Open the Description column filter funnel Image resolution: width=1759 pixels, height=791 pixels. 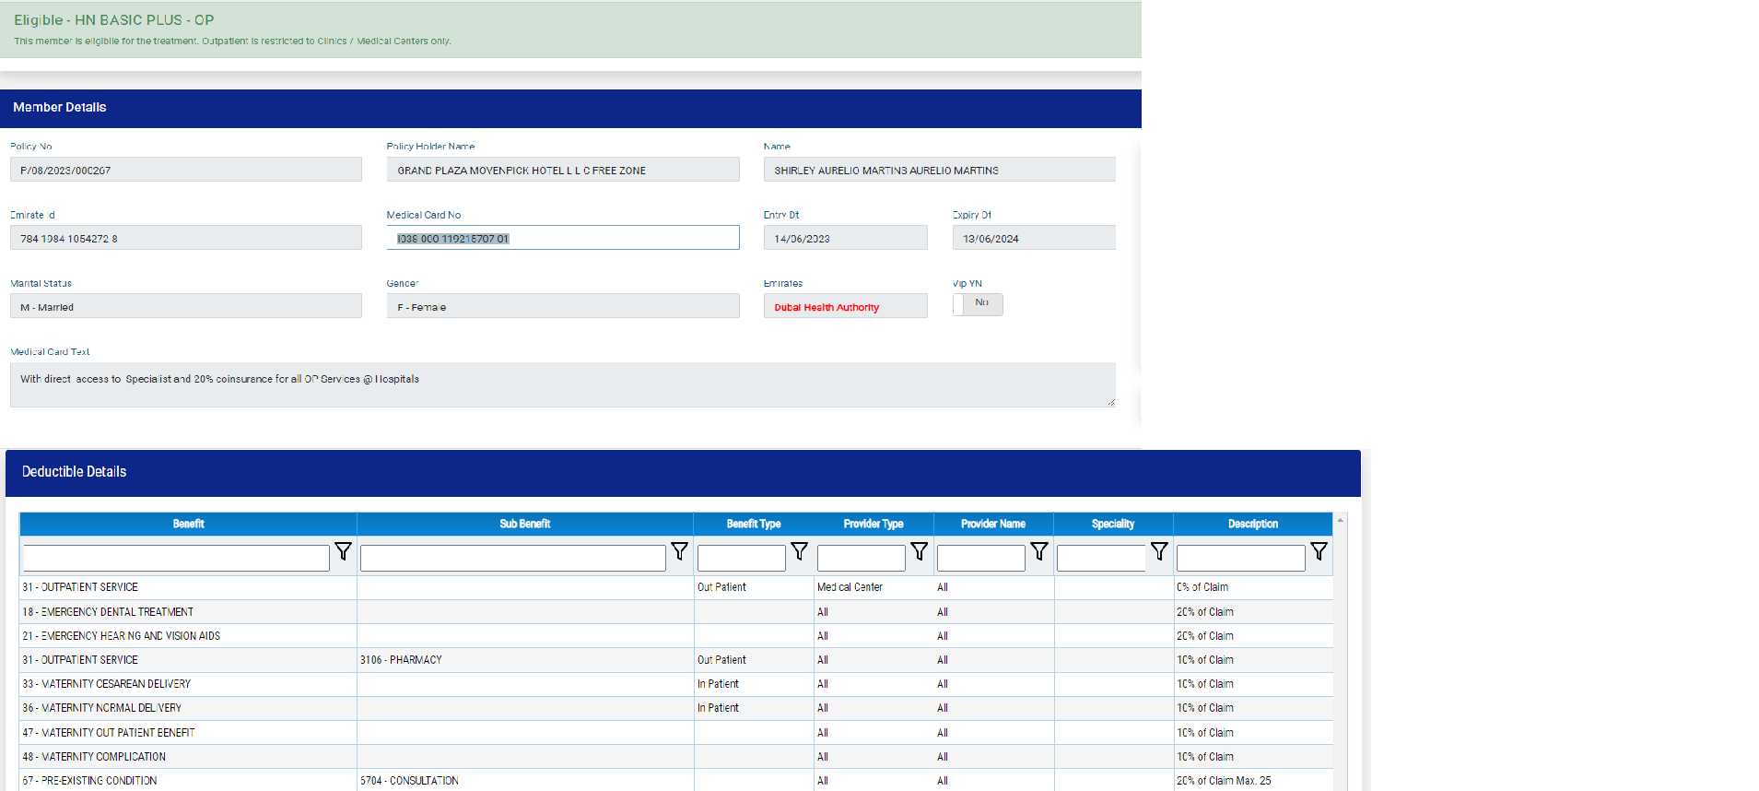(1319, 551)
